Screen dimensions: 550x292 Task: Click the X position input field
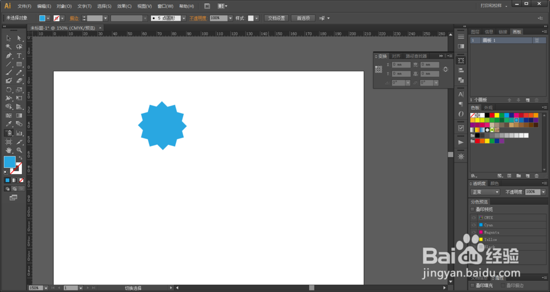(x=402, y=65)
